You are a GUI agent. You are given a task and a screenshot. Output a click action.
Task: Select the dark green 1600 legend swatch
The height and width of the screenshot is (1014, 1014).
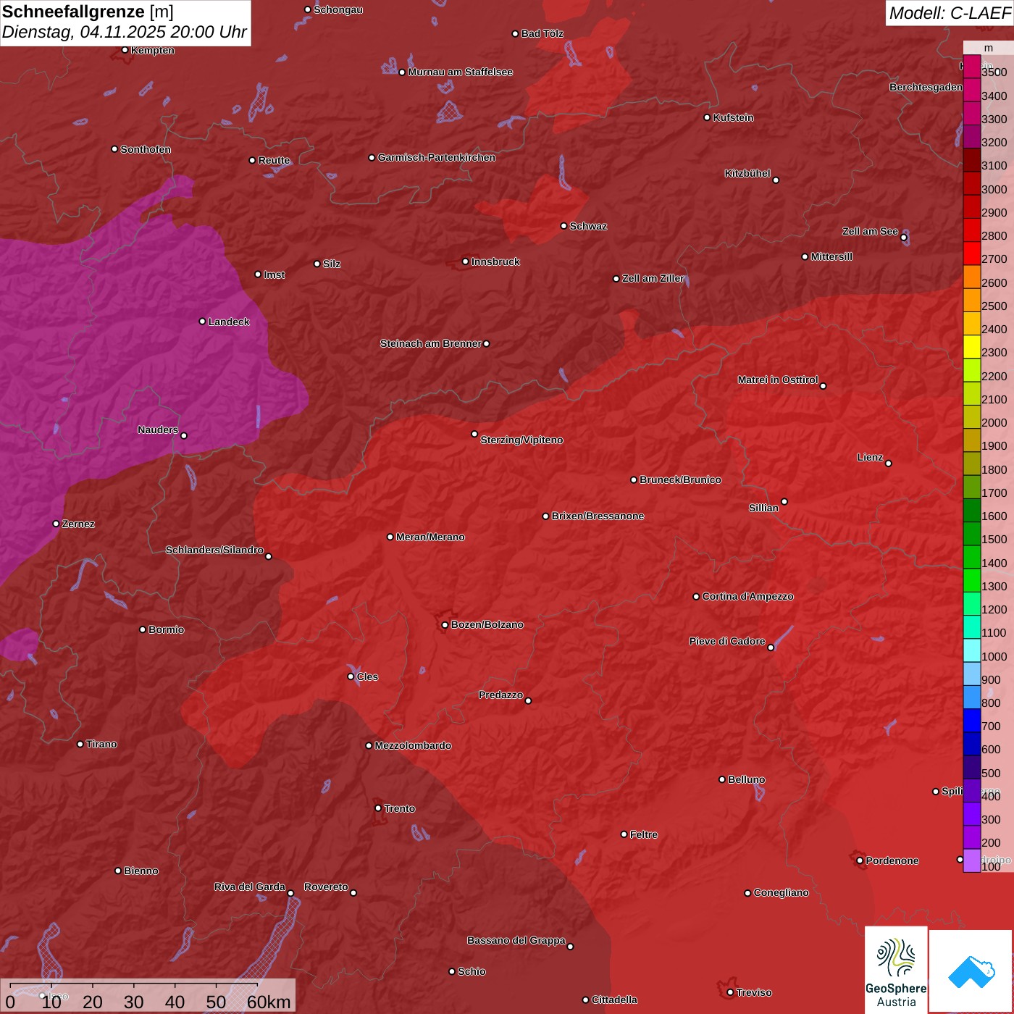pos(971,511)
